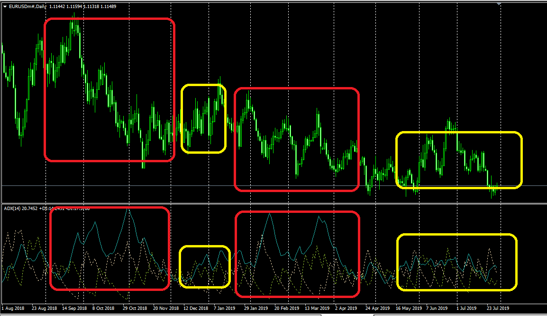Viewport: 547px width, 316px height.
Task: Click the 29 Jan 2019 axis label
Action: coord(256,308)
